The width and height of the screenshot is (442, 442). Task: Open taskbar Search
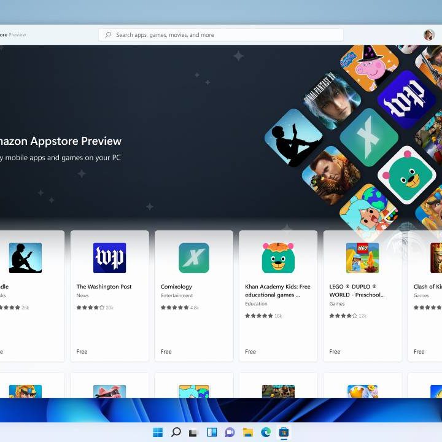[x=176, y=432]
